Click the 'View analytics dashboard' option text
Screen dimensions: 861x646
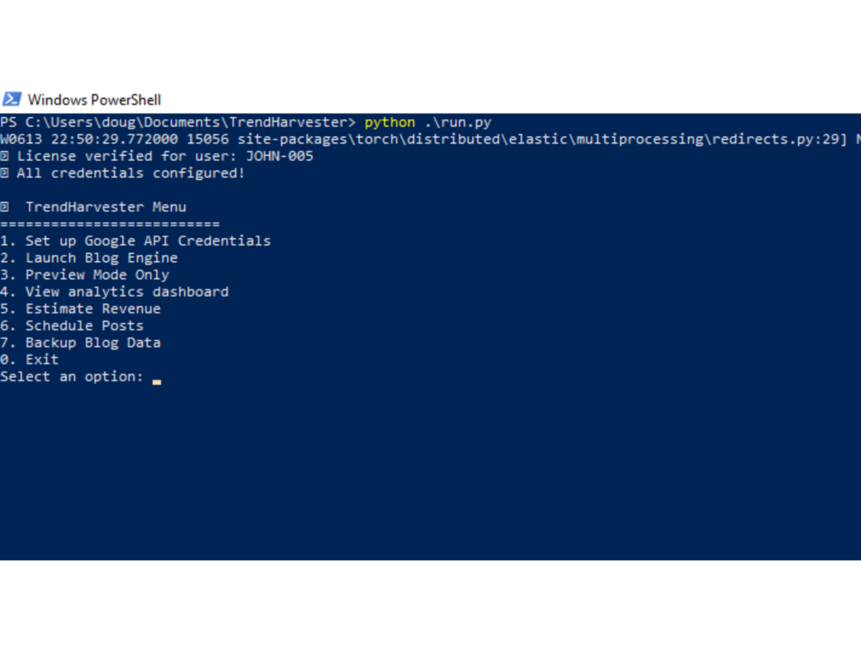click(127, 291)
